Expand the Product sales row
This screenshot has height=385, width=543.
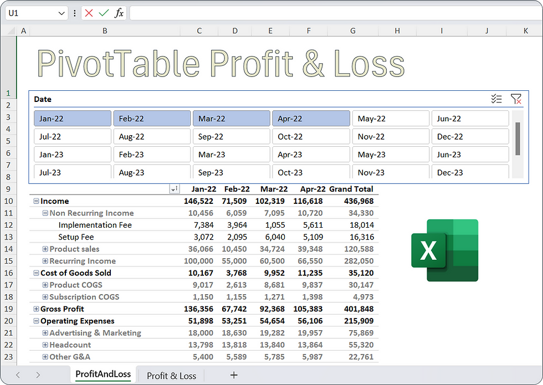tap(45, 249)
